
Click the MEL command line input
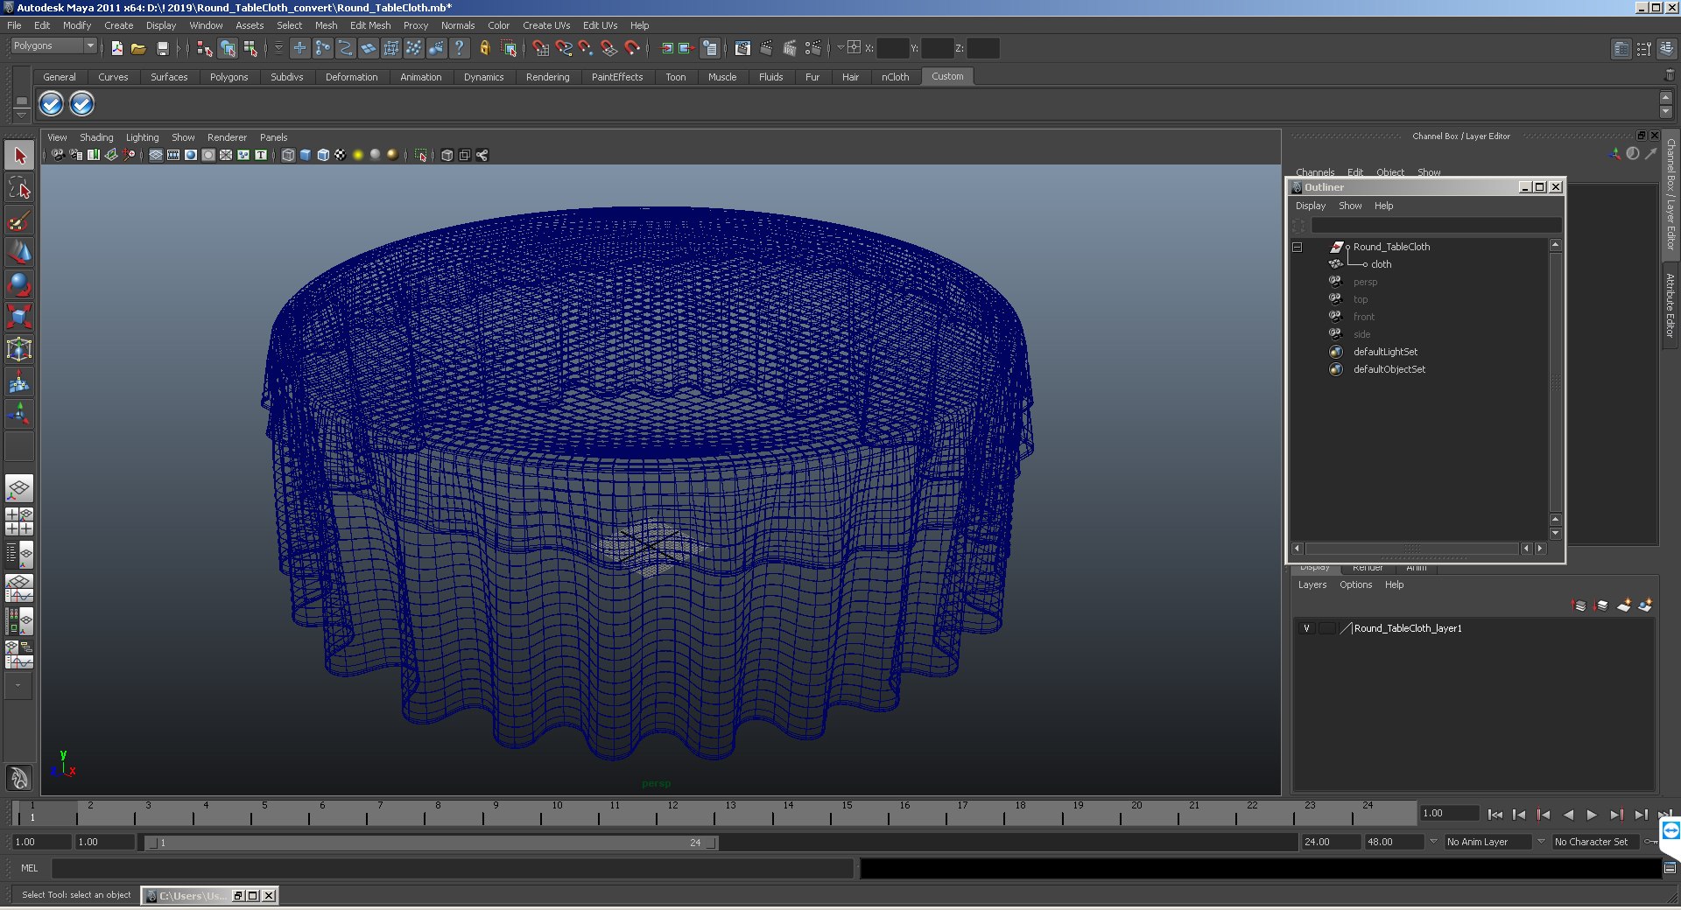coord(452,868)
